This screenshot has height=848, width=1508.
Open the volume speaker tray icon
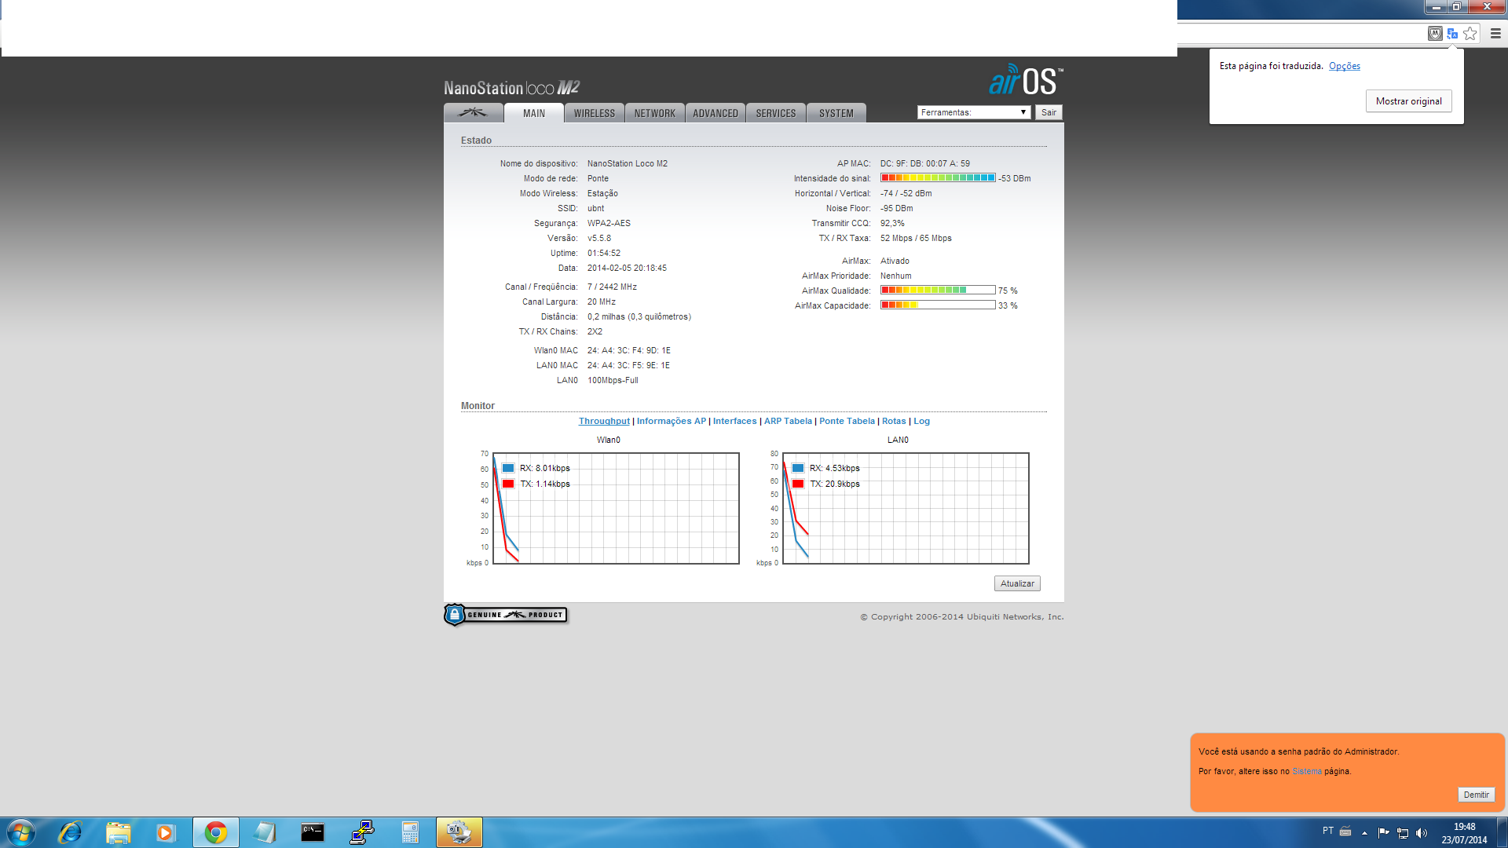point(1422,833)
